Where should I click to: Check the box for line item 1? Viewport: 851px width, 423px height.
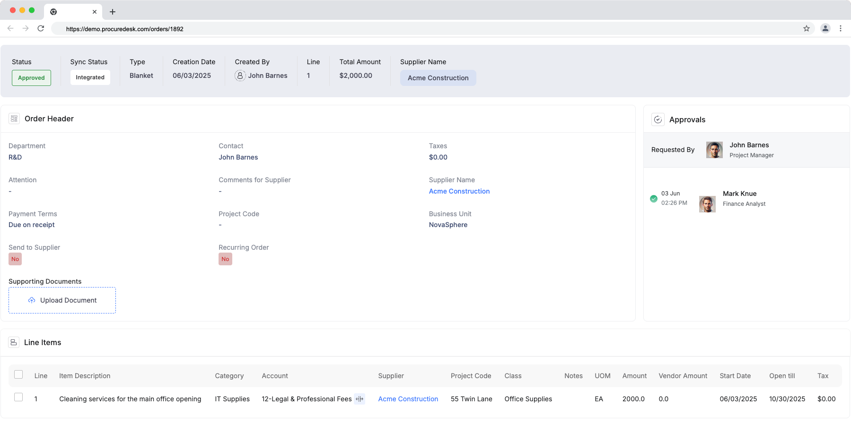[x=18, y=398]
